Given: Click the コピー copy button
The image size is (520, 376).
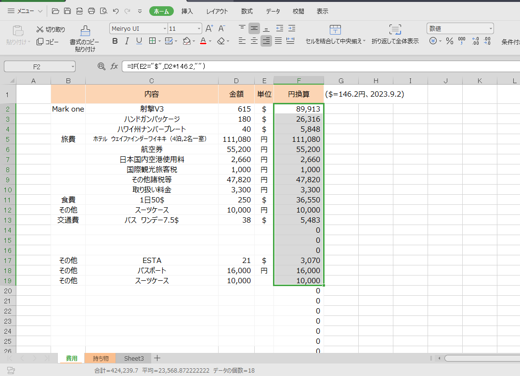Looking at the screenshot, I should [x=48, y=42].
